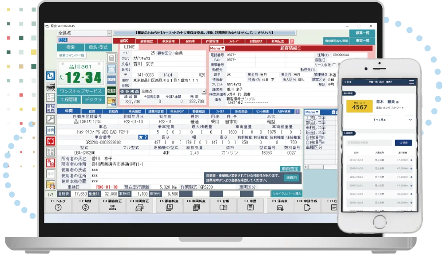Image resolution: width=444 pixels, height=254 pixels.
Task: Click the F1 ヘルプ question mark icon
Action: 58,207
